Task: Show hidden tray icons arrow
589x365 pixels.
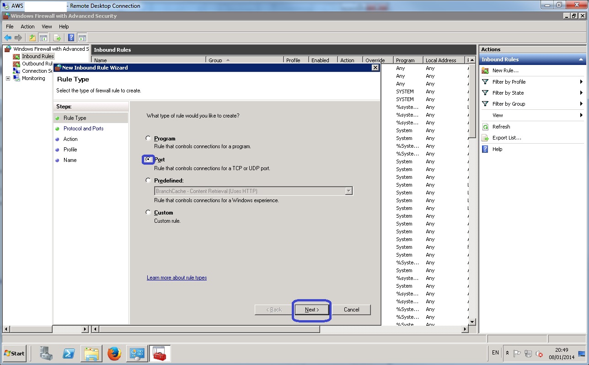Action: 507,353
